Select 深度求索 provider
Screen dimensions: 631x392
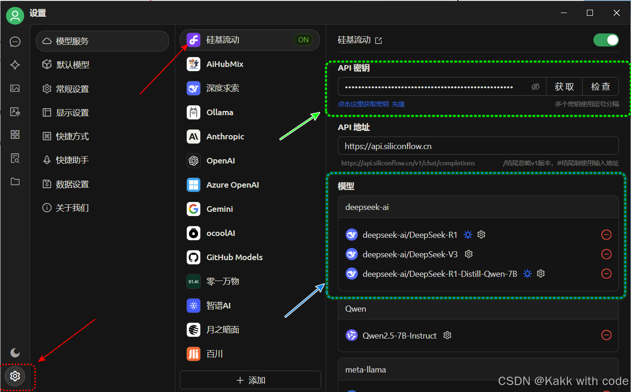250,88
